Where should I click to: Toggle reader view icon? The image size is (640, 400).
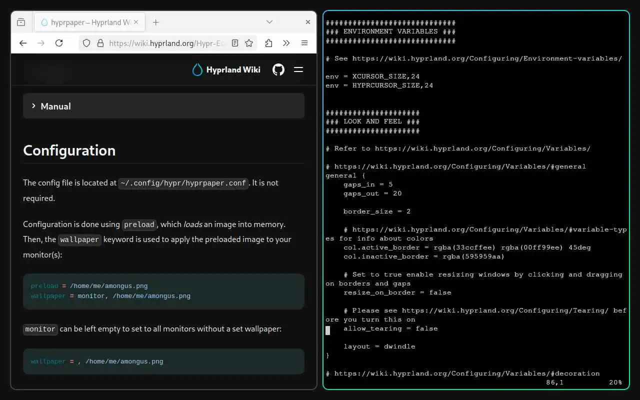pyautogui.click(x=235, y=43)
